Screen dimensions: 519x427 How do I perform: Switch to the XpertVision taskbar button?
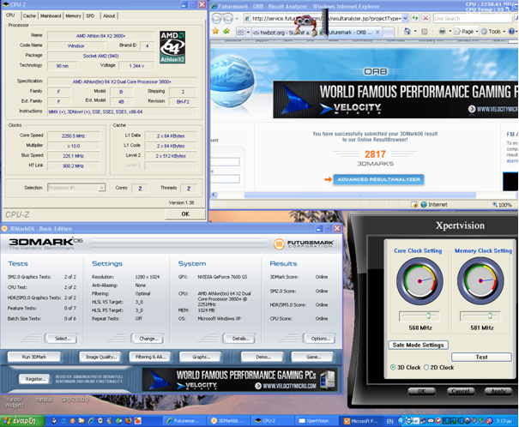317,421
